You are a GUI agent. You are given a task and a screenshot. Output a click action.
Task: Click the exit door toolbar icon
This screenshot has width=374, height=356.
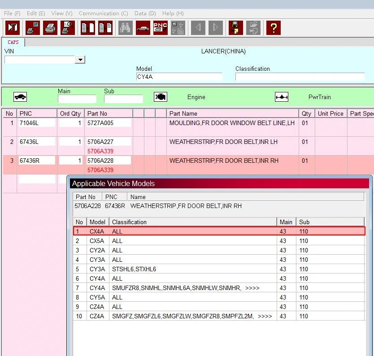(12, 28)
